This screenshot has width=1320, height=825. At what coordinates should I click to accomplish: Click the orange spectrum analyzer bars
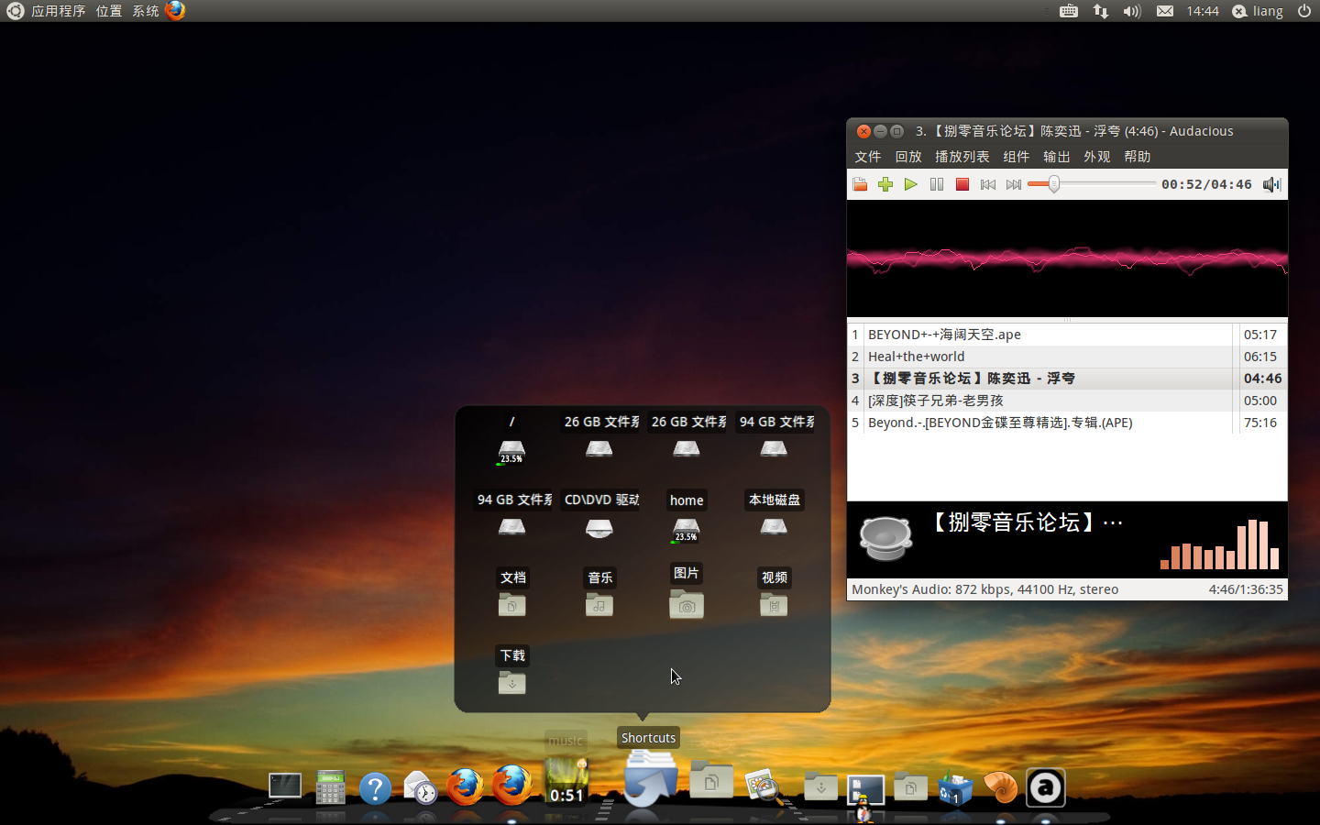pyautogui.click(x=1219, y=544)
